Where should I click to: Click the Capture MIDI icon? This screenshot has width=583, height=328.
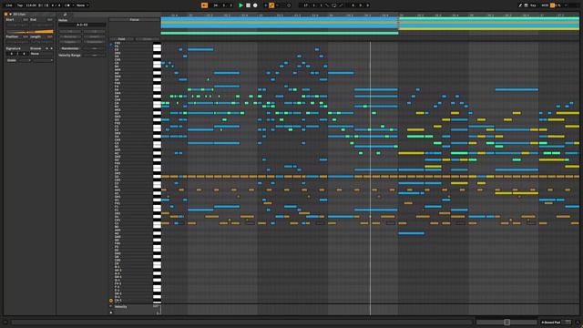(289, 5)
